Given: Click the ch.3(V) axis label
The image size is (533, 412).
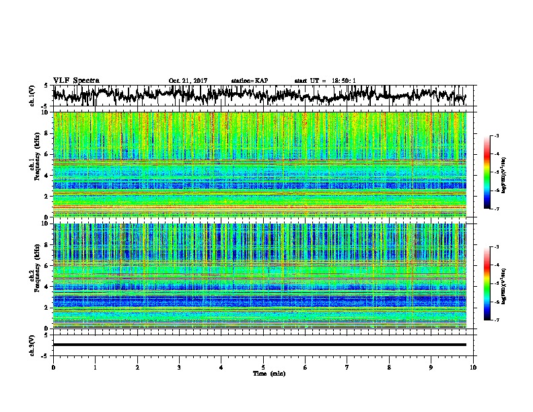Looking at the screenshot, I should [x=32, y=345].
